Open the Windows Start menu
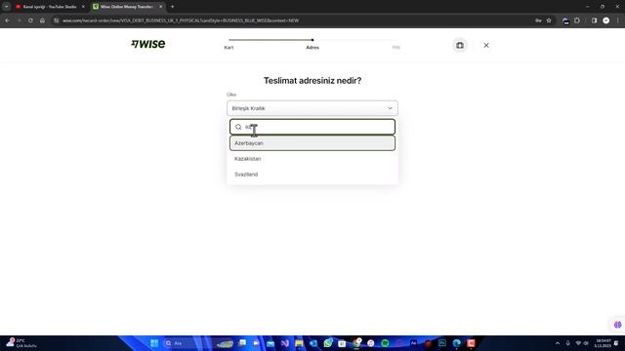Viewport: 625px width, 351px height. 154,343
